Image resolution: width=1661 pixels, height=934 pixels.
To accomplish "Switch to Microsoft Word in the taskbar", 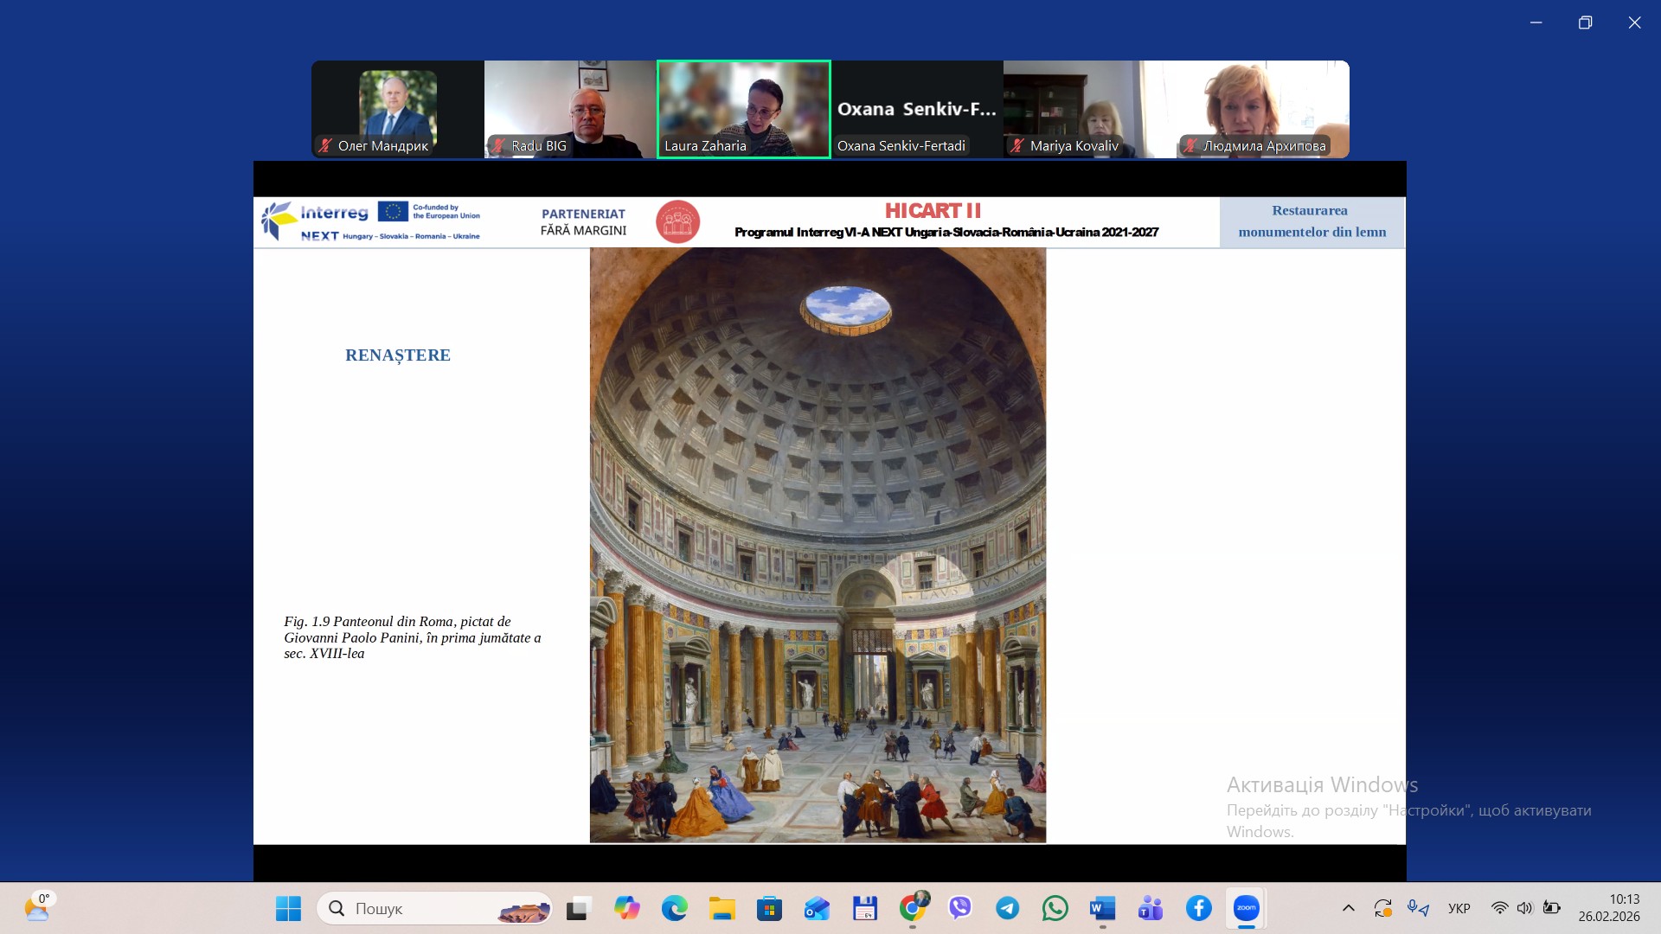I will click(1102, 908).
